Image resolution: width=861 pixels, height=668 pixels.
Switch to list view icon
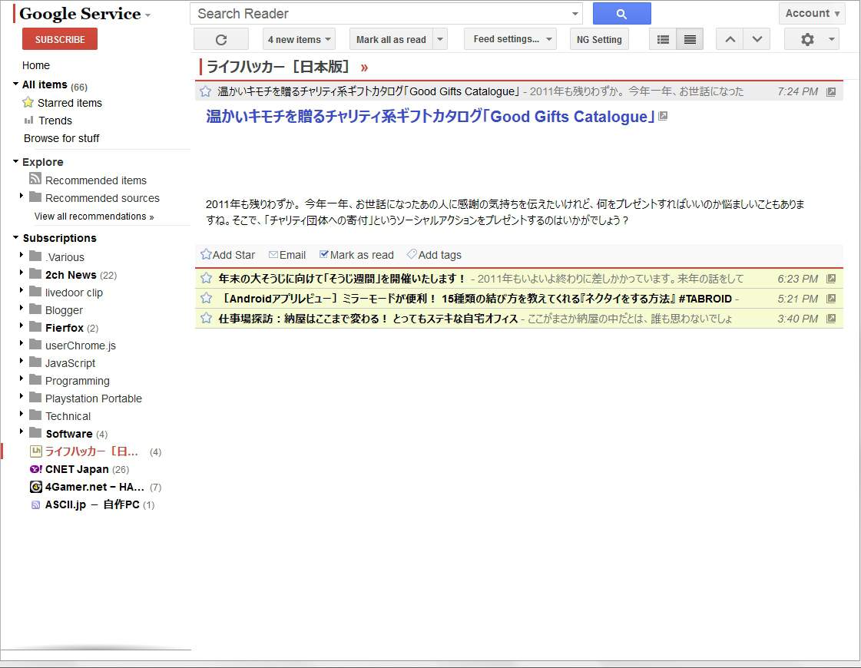tap(663, 39)
